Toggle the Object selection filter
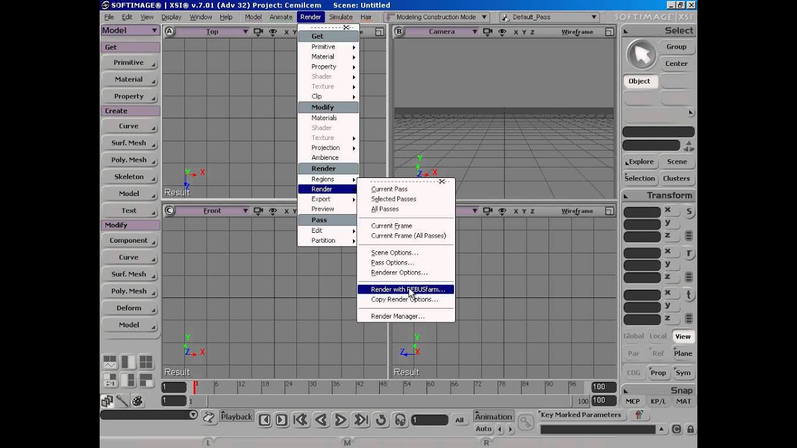 click(x=639, y=81)
